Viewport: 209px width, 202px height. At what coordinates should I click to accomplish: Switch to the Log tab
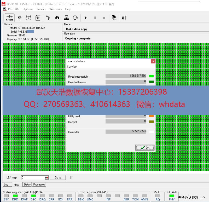(x=6, y=184)
